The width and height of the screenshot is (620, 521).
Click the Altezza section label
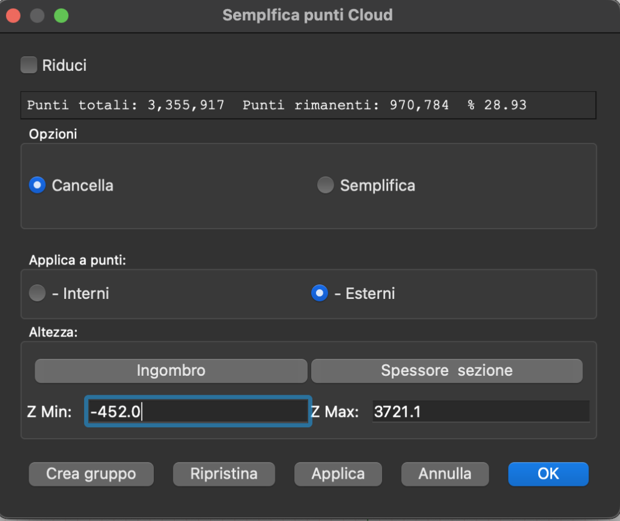click(x=53, y=333)
